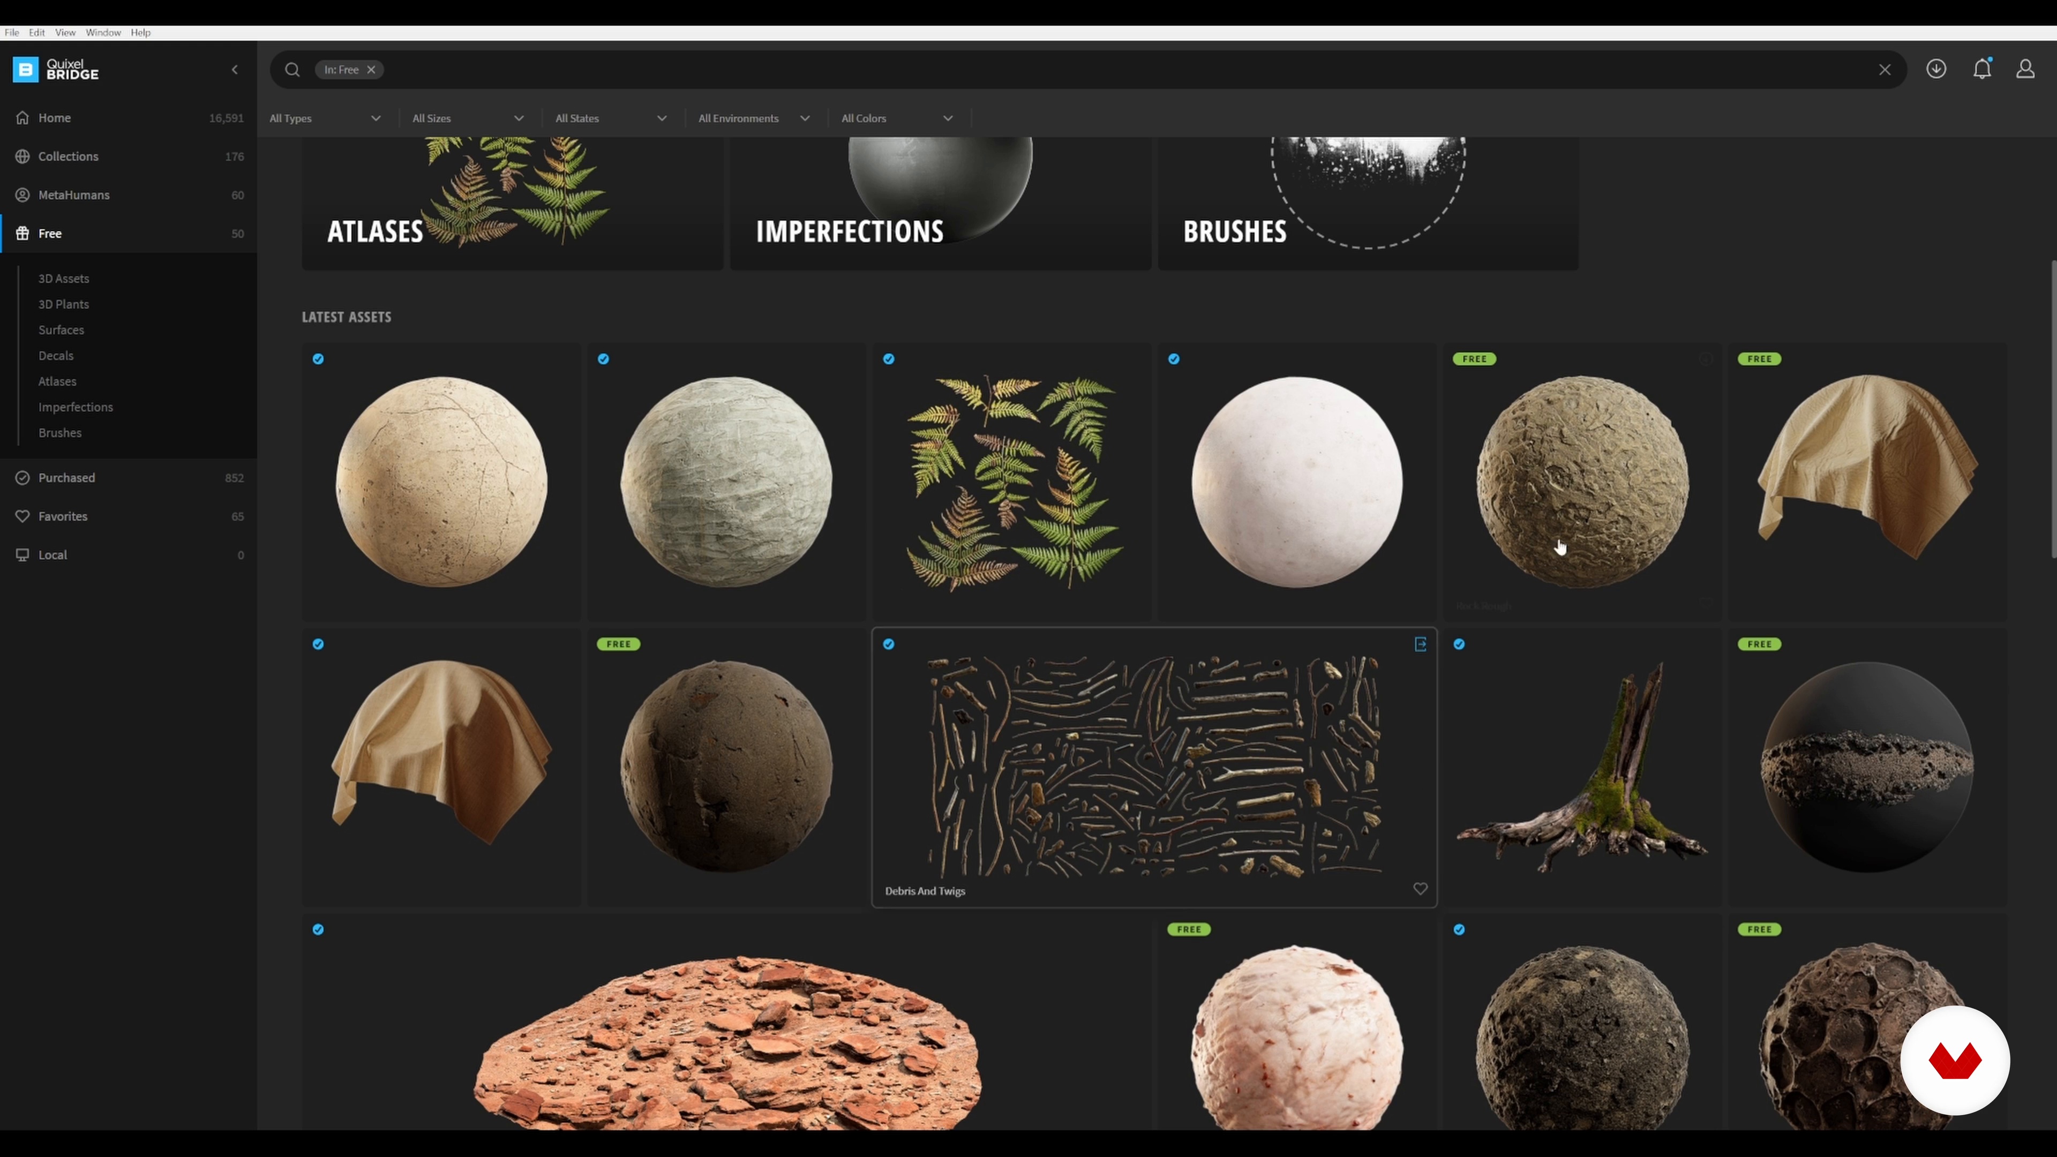Open Purchased assets
Screen dimensions: 2057x1157
tap(129, 477)
